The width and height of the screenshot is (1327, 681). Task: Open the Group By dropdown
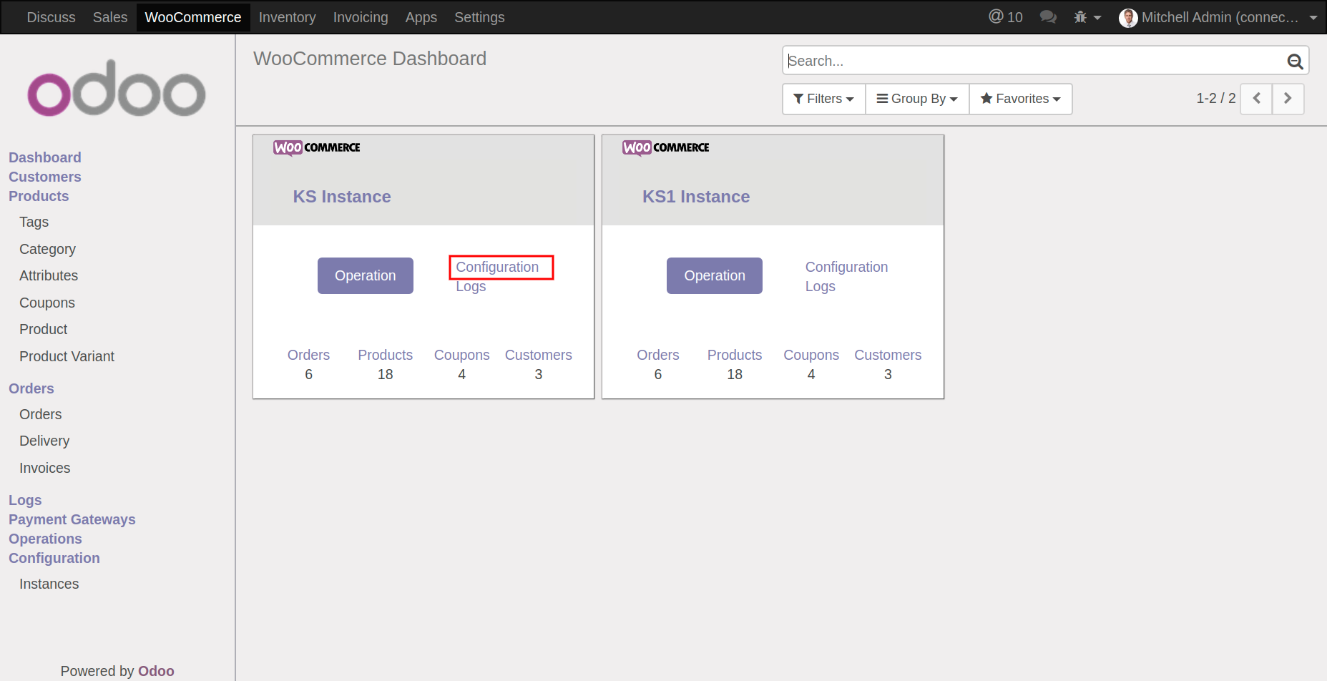click(917, 99)
